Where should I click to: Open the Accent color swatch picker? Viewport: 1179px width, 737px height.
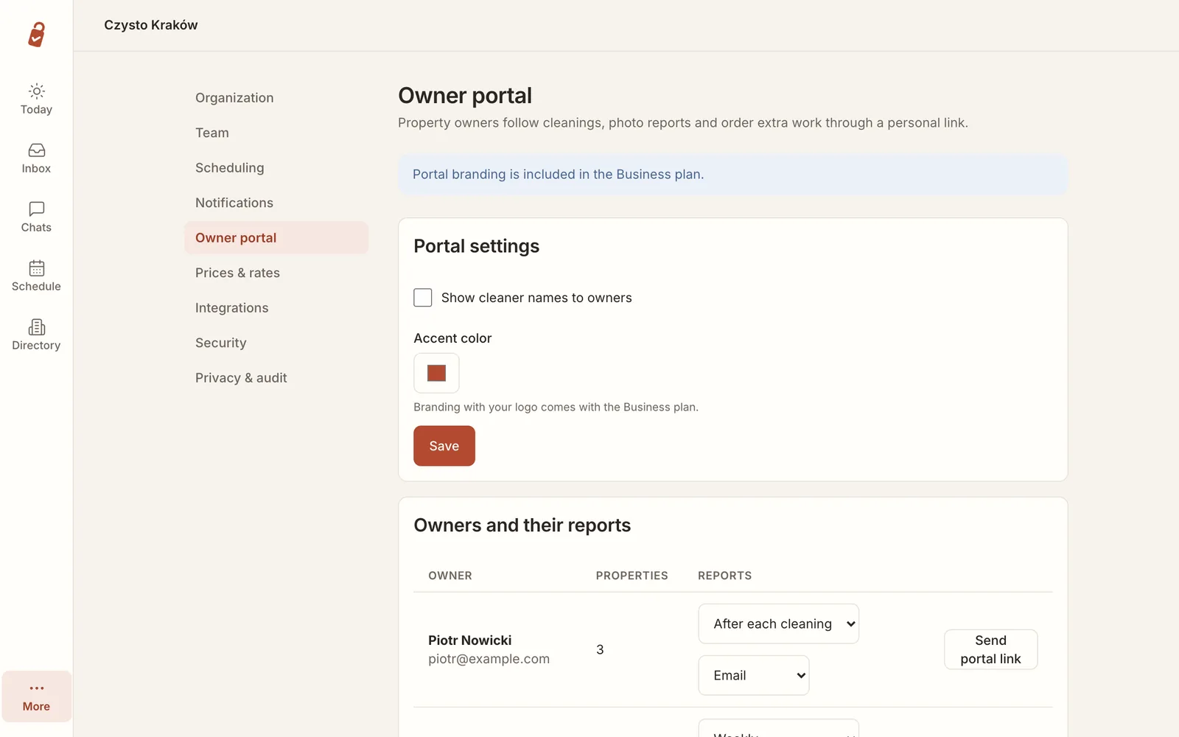click(436, 373)
